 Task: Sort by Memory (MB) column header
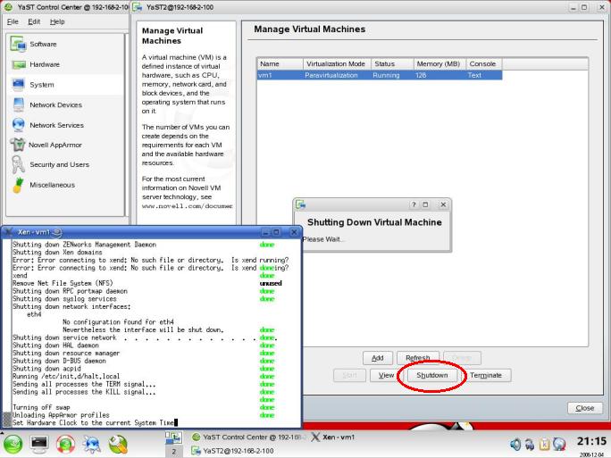[439, 64]
